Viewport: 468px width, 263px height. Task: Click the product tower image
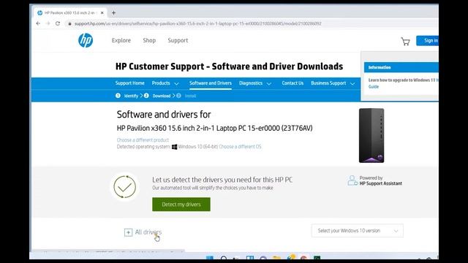coord(371,135)
